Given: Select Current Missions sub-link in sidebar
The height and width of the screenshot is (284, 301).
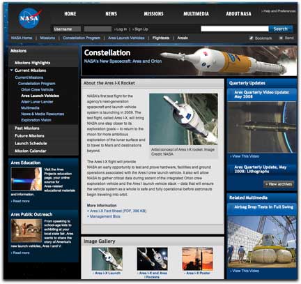Looking at the screenshot, I should [x=29, y=77].
